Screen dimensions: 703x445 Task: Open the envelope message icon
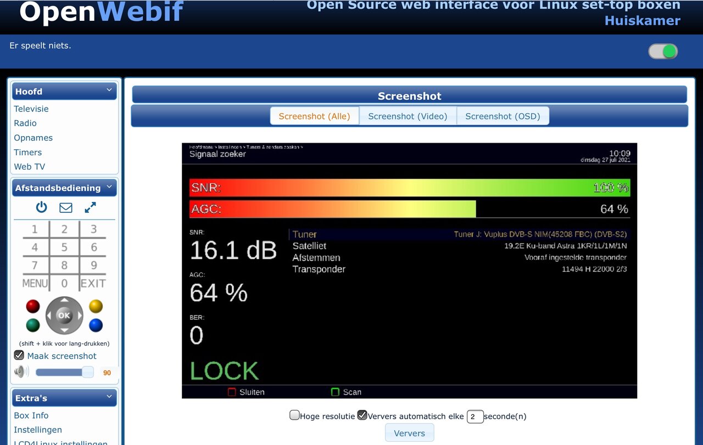pos(66,207)
